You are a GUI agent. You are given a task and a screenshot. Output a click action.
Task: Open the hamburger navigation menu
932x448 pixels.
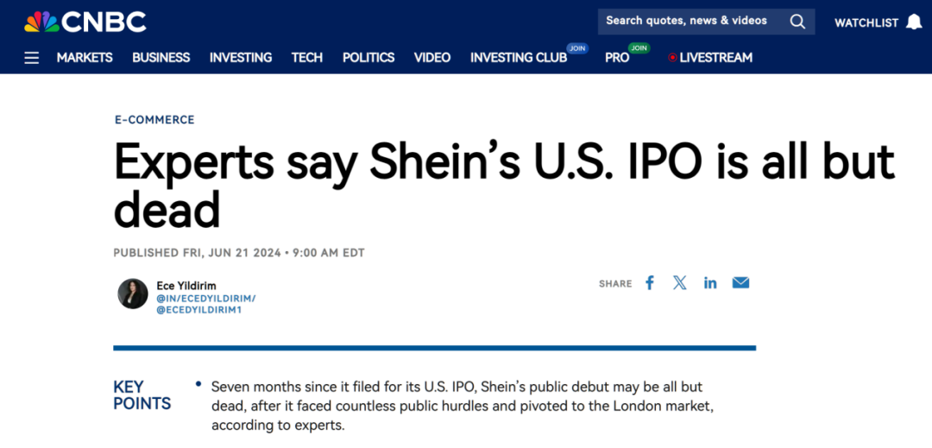pos(32,58)
